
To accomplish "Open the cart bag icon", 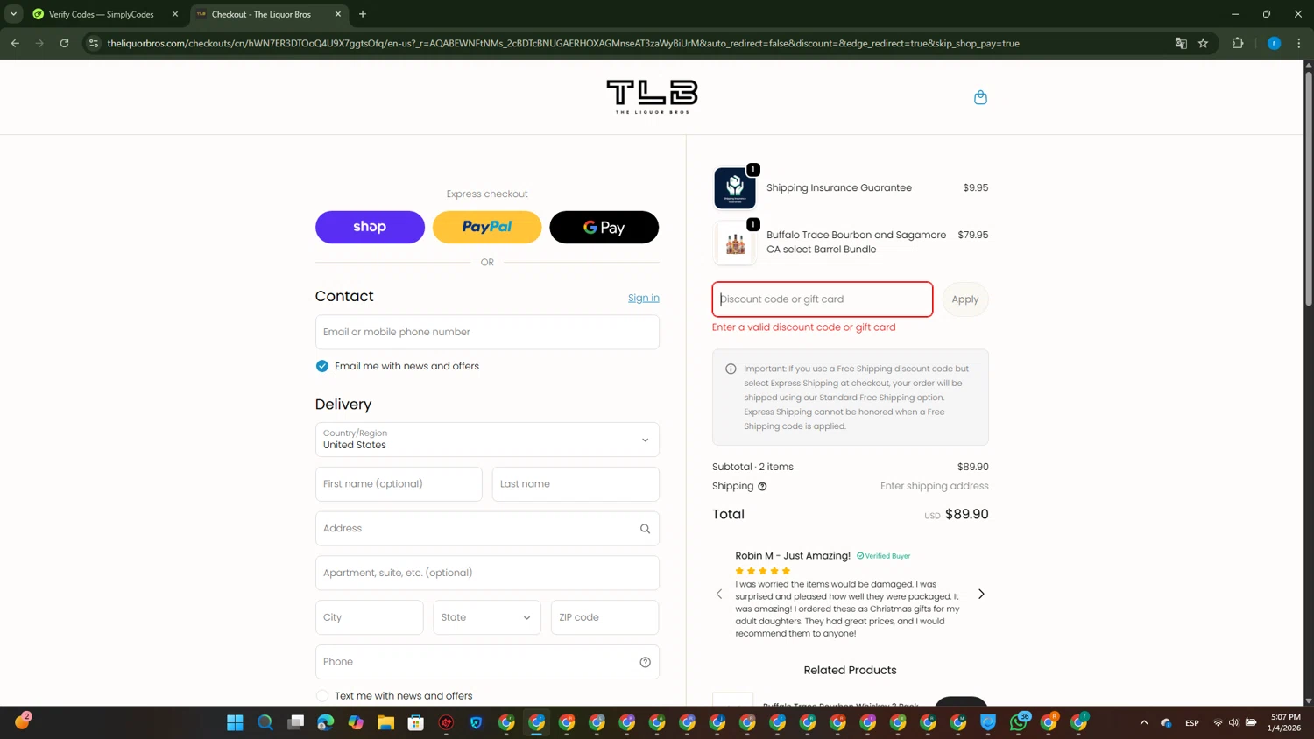I will click(x=980, y=97).
